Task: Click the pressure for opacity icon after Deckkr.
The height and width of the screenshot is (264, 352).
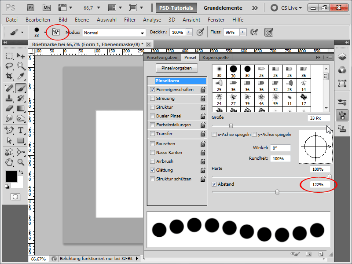Action: coord(200,32)
